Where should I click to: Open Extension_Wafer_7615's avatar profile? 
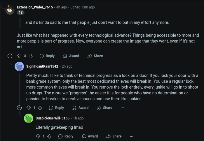[x=10, y=10]
